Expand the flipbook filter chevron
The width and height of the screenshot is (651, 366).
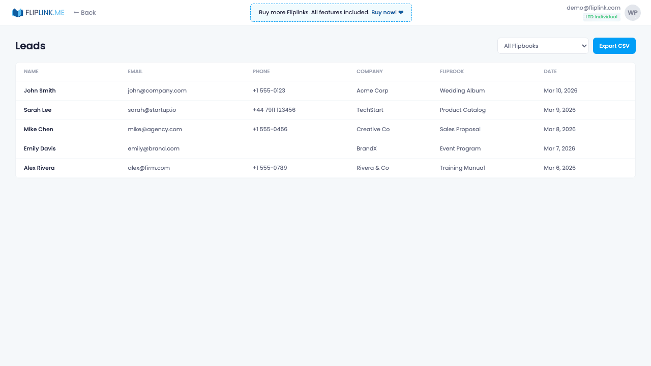[584, 46]
